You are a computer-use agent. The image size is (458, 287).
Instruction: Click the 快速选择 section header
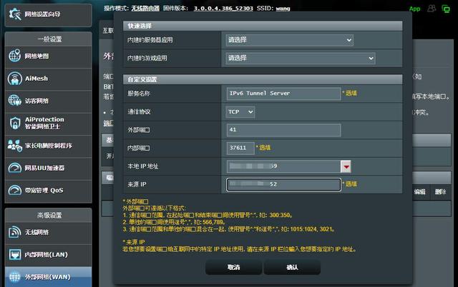click(263, 26)
